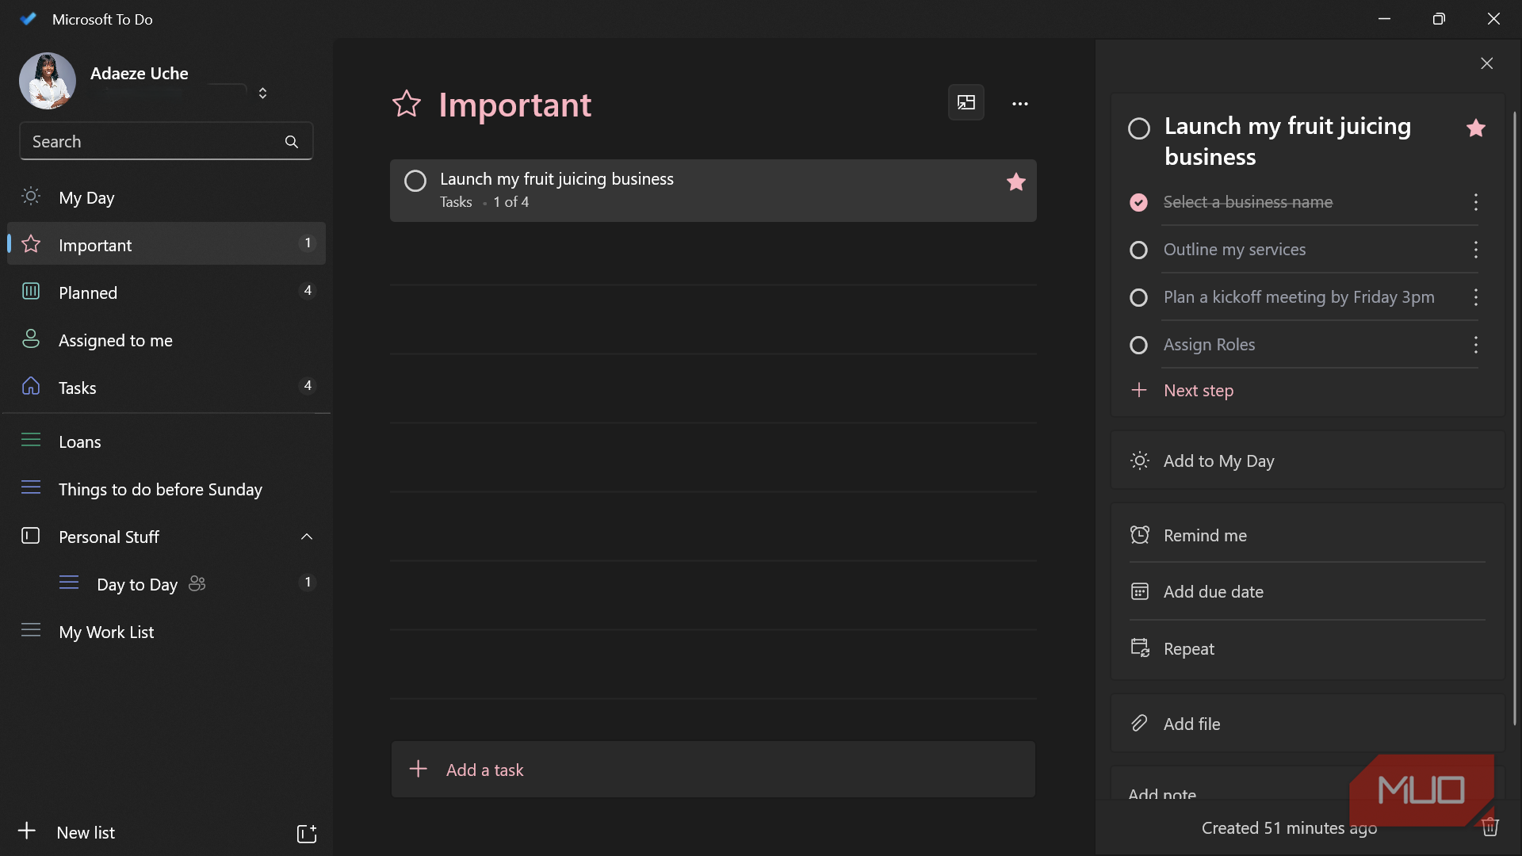
Task: Close the task detail panel
Action: coord(1486,63)
